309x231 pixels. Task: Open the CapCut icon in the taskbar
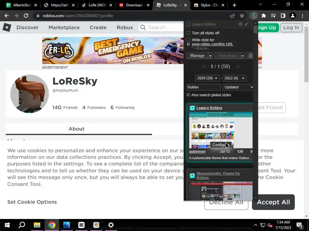click(x=81, y=225)
